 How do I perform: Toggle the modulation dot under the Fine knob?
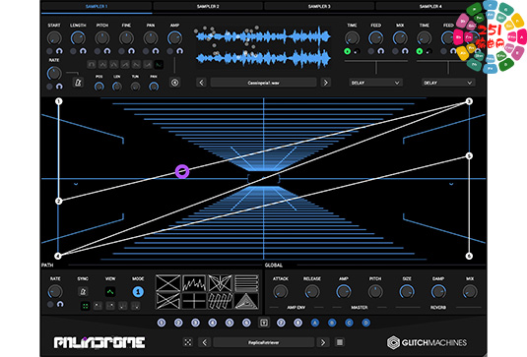[x=122, y=51]
